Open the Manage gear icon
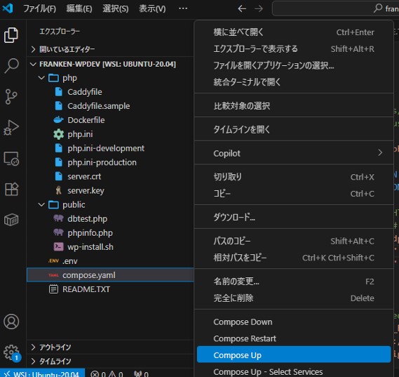The image size is (399, 377). click(11, 352)
